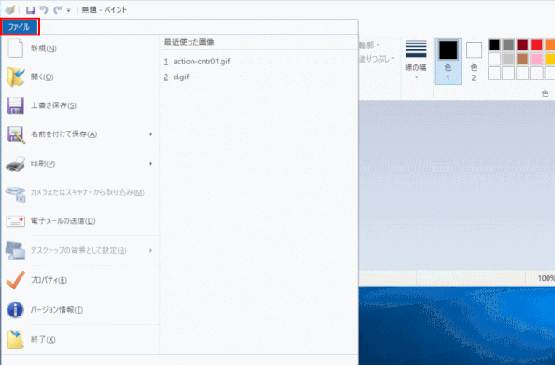Click the ファイル tab
This screenshot has height=365, width=555.
tap(20, 27)
